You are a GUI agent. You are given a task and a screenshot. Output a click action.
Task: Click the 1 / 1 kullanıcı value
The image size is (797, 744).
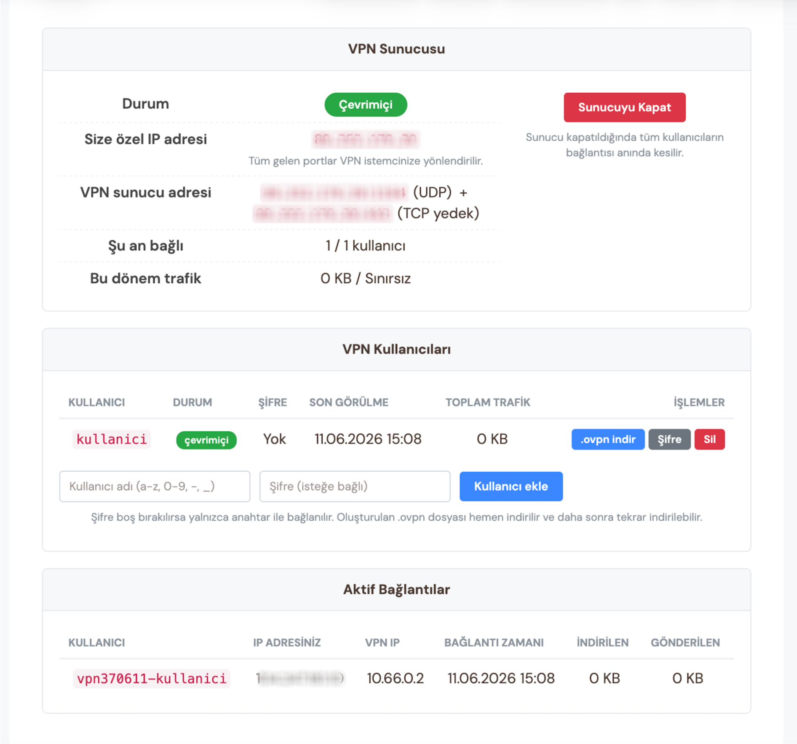click(366, 246)
